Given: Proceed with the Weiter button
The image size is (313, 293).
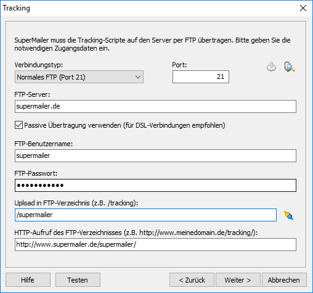Looking at the screenshot, I should 238,280.
